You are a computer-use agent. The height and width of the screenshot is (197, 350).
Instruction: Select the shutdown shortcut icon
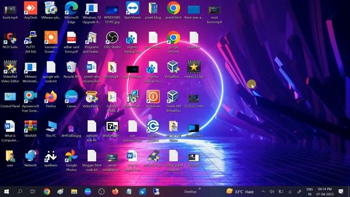click(x=153, y=100)
